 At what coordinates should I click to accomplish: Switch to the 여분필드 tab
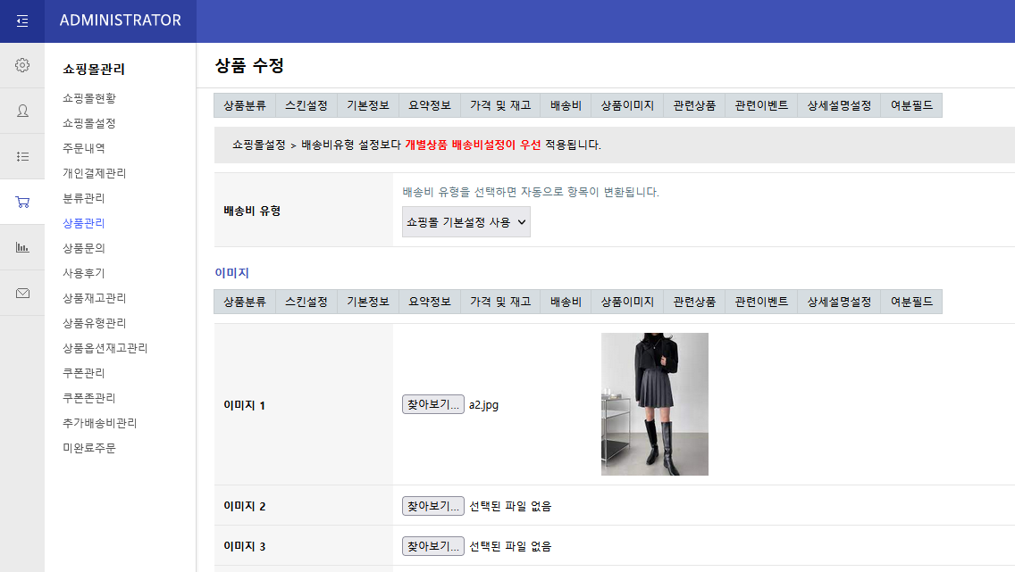pos(910,104)
